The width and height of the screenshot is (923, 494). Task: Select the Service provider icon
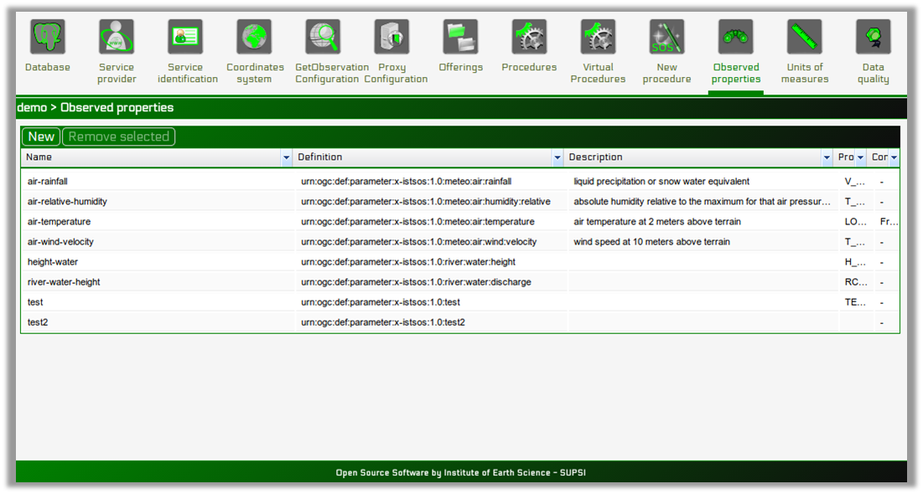(117, 38)
